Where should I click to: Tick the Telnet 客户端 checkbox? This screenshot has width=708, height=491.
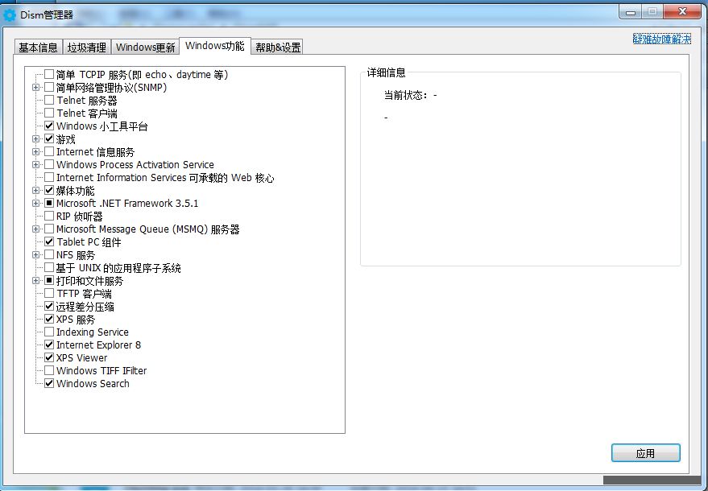[x=49, y=113]
